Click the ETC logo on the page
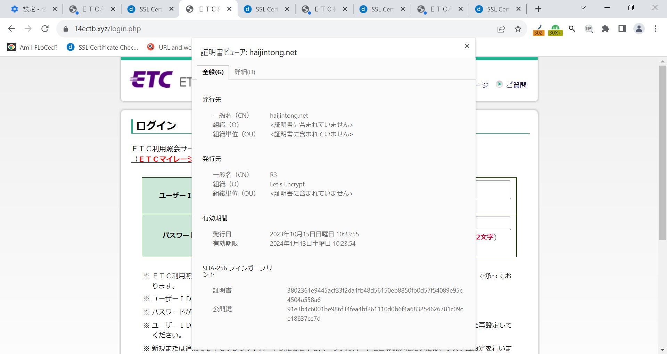The width and height of the screenshot is (667, 354). coord(151,79)
